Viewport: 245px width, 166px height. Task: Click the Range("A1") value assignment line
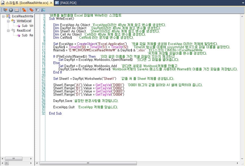(89, 85)
